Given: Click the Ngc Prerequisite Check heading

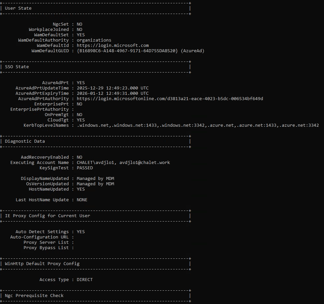Looking at the screenshot, I should (x=34, y=296).
